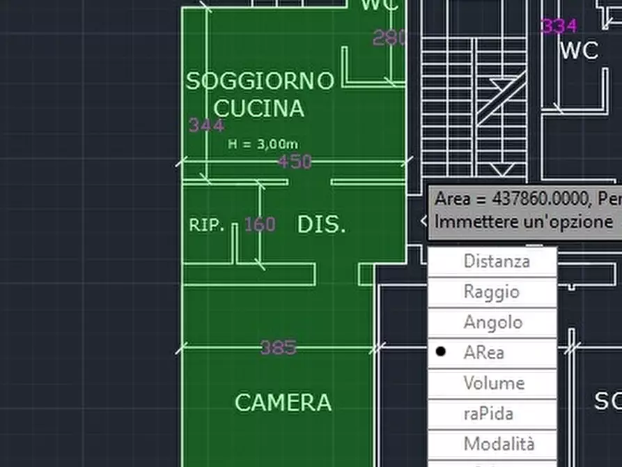This screenshot has width=622, height=467.
Task: Choose Raggio measurement option
Action: coord(492,292)
